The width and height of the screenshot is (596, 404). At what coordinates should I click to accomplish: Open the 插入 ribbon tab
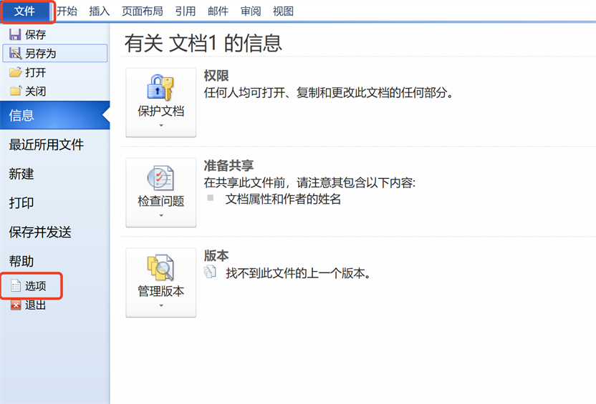click(x=100, y=11)
